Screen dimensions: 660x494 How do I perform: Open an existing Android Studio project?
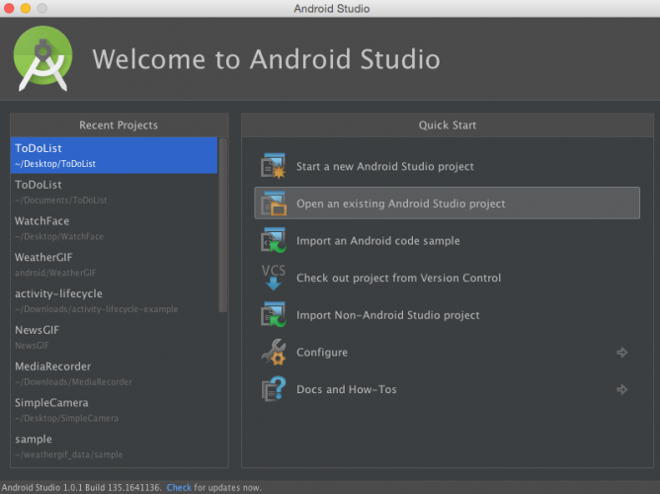click(x=447, y=204)
